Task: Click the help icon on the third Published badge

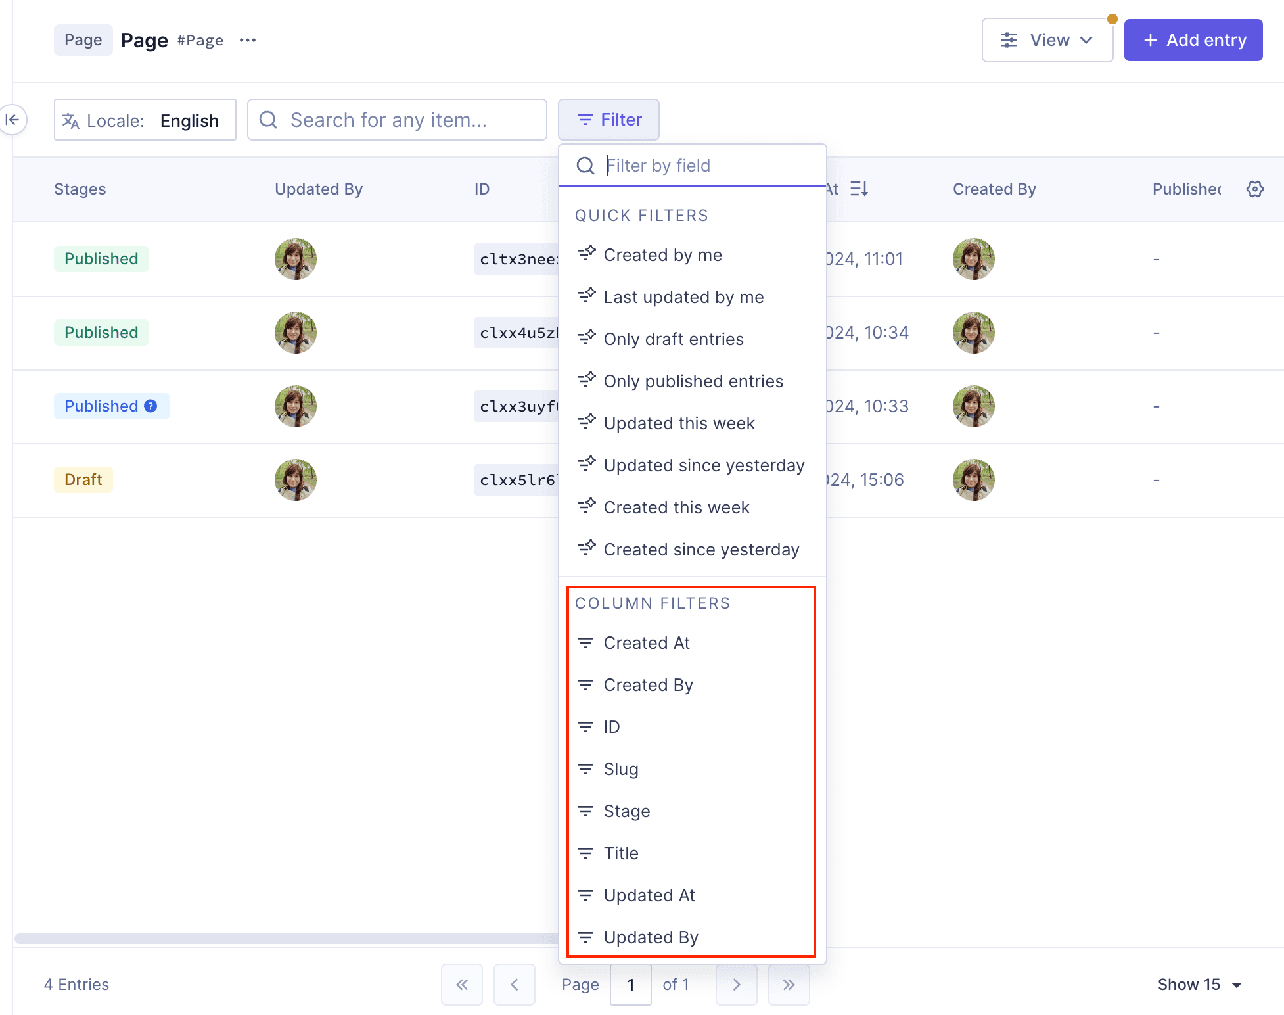Action: tap(150, 406)
